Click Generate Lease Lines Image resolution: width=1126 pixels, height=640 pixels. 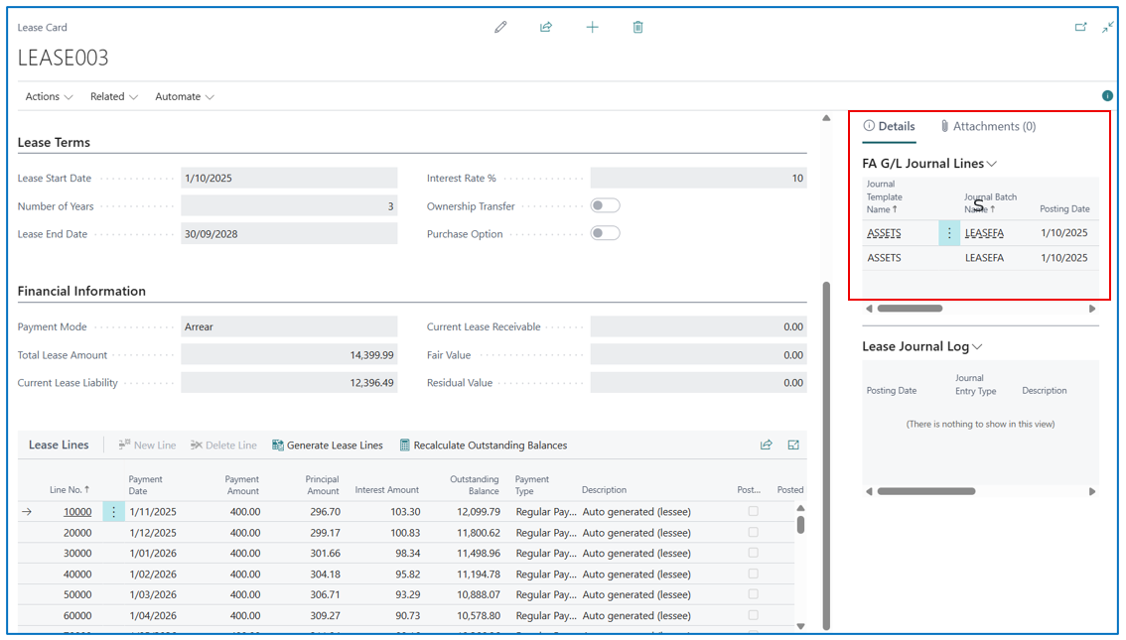click(327, 446)
